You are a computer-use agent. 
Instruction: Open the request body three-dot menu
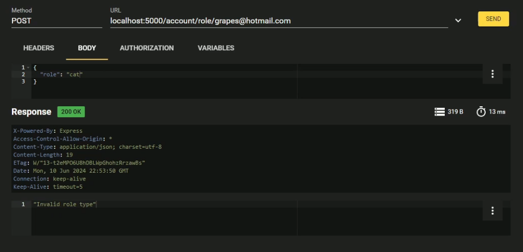tap(492, 74)
